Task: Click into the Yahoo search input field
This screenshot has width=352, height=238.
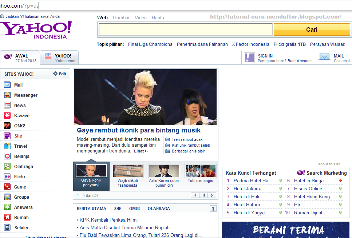Action: coord(186,29)
